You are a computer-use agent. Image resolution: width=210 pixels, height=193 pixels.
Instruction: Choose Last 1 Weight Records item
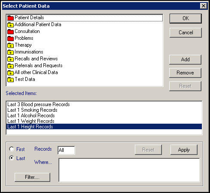[104, 121]
